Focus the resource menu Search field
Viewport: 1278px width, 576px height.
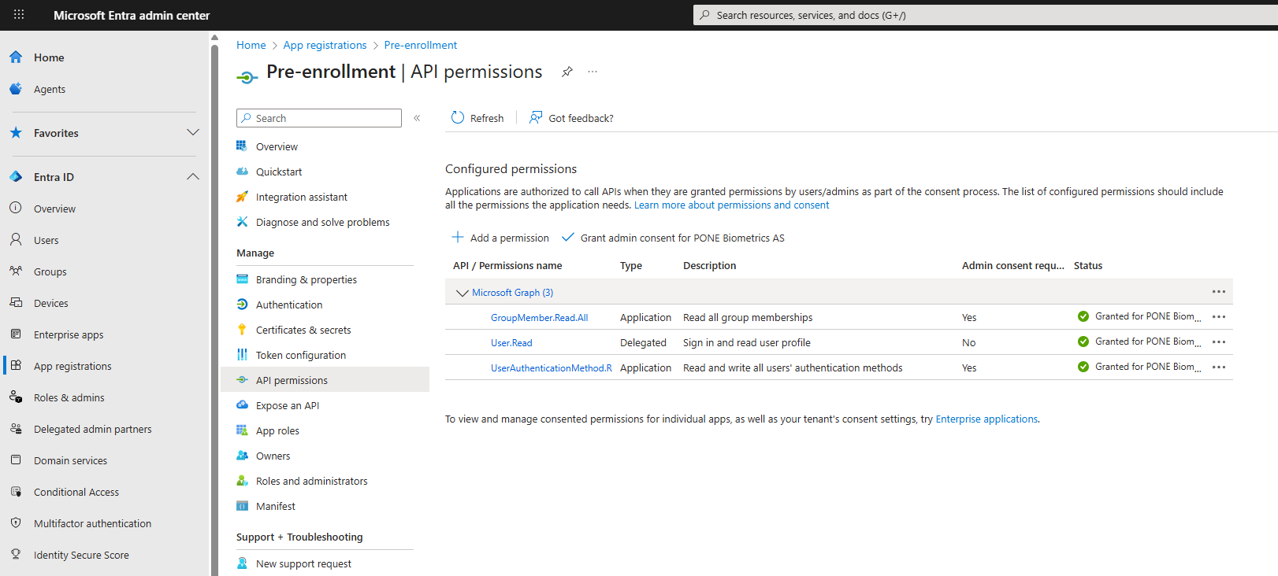coord(319,118)
